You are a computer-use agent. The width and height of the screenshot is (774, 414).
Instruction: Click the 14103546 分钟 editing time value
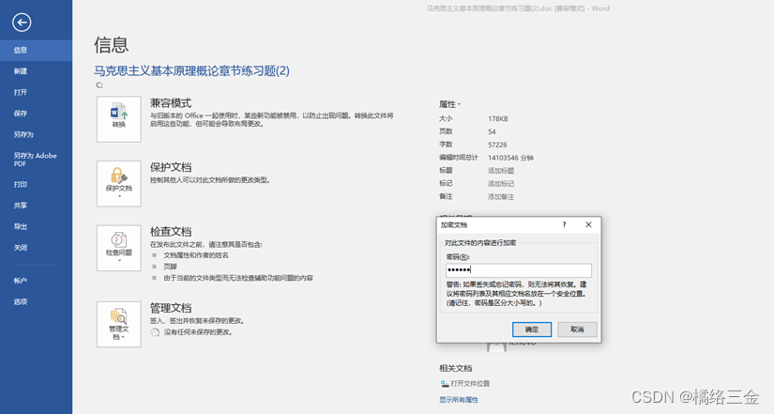point(510,158)
